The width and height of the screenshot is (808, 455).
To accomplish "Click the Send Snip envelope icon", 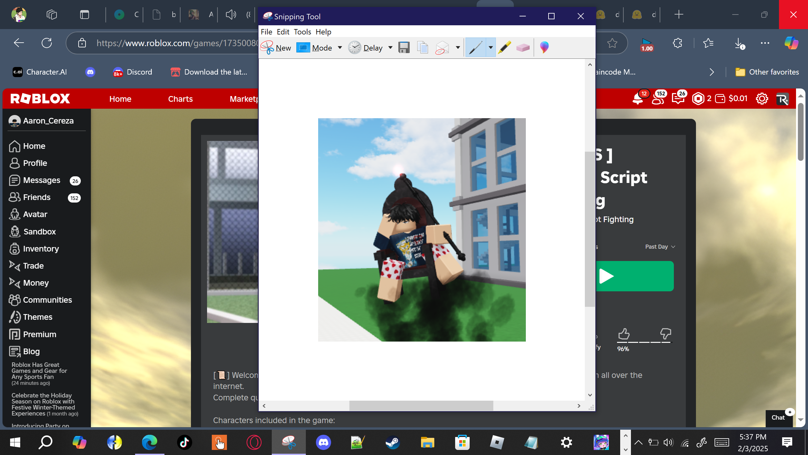I will [x=442, y=48].
